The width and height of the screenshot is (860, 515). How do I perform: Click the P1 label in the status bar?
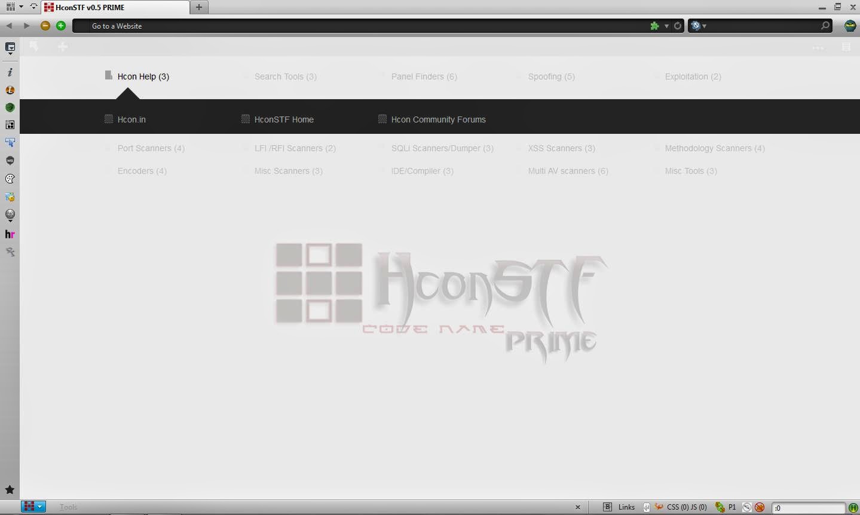click(x=732, y=507)
